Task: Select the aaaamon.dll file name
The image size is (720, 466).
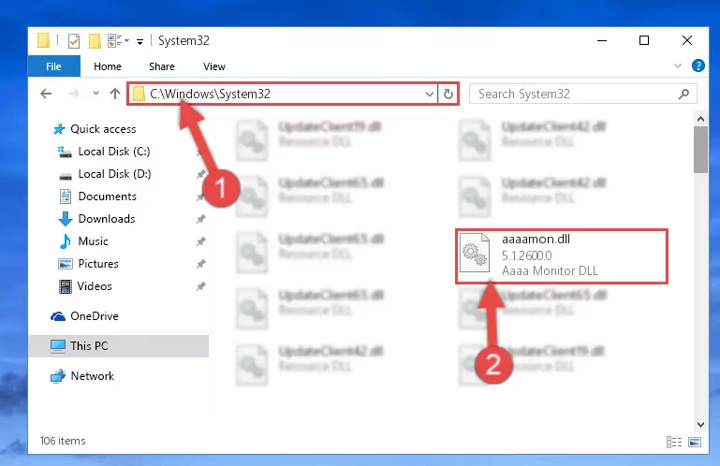Action: pos(536,240)
